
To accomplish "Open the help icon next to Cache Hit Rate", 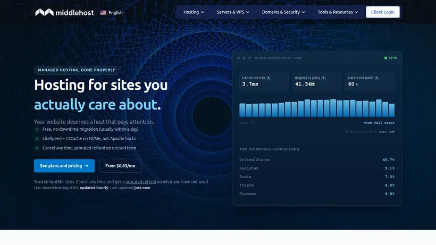I will [376, 78].
